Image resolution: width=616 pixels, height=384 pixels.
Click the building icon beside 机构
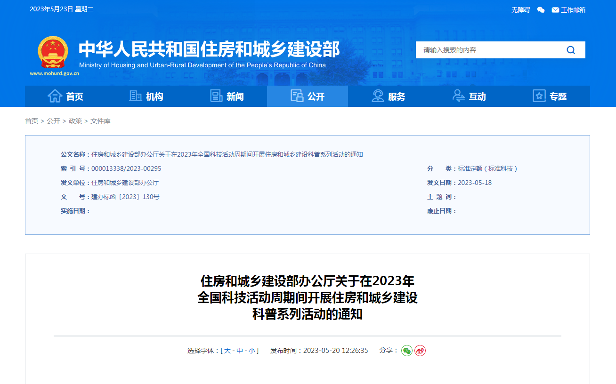coord(135,96)
